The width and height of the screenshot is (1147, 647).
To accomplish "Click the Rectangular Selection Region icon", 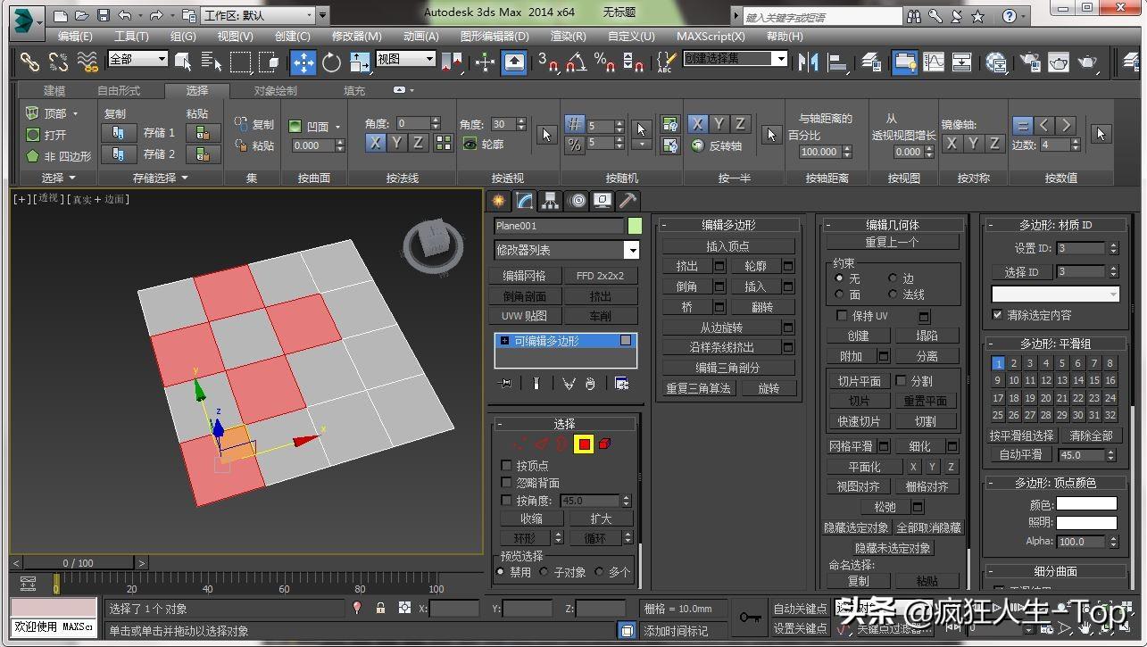I will tap(241, 62).
